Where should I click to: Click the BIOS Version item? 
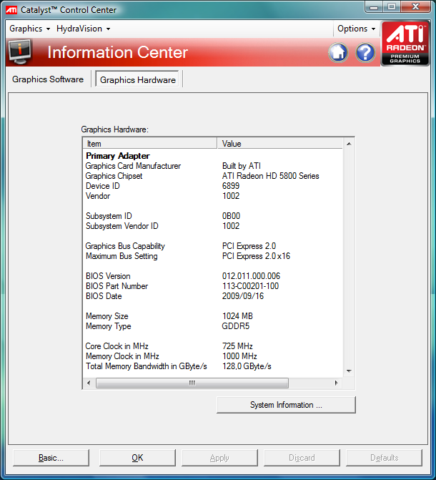coord(108,276)
